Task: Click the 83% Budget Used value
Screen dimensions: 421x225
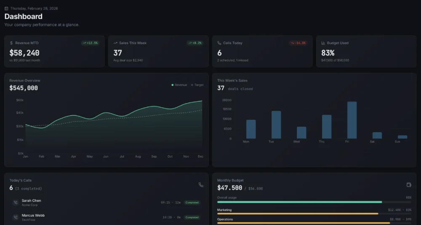Action: pyautogui.click(x=328, y=53)
